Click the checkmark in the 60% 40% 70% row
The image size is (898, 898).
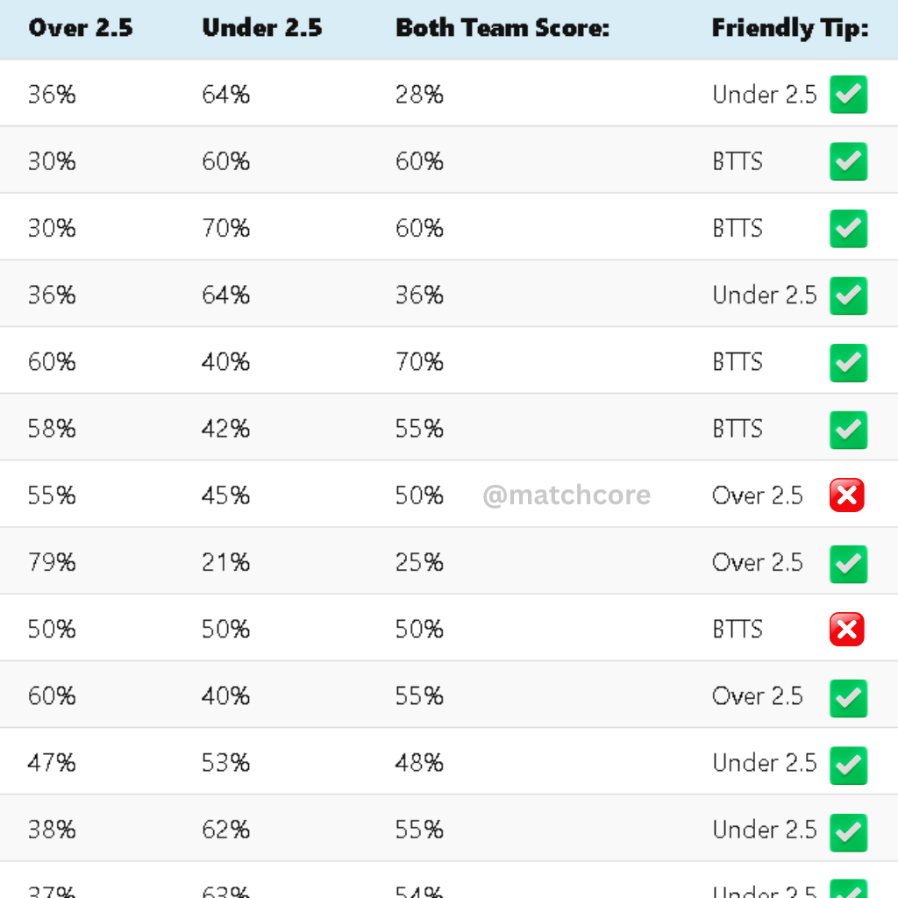tap(848, 363)
